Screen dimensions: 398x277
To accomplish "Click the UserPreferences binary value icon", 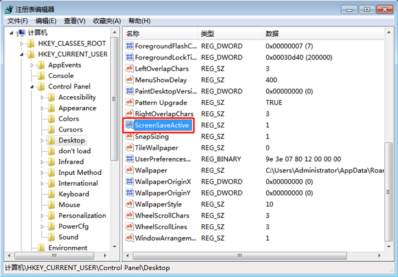I will [130, 159].
